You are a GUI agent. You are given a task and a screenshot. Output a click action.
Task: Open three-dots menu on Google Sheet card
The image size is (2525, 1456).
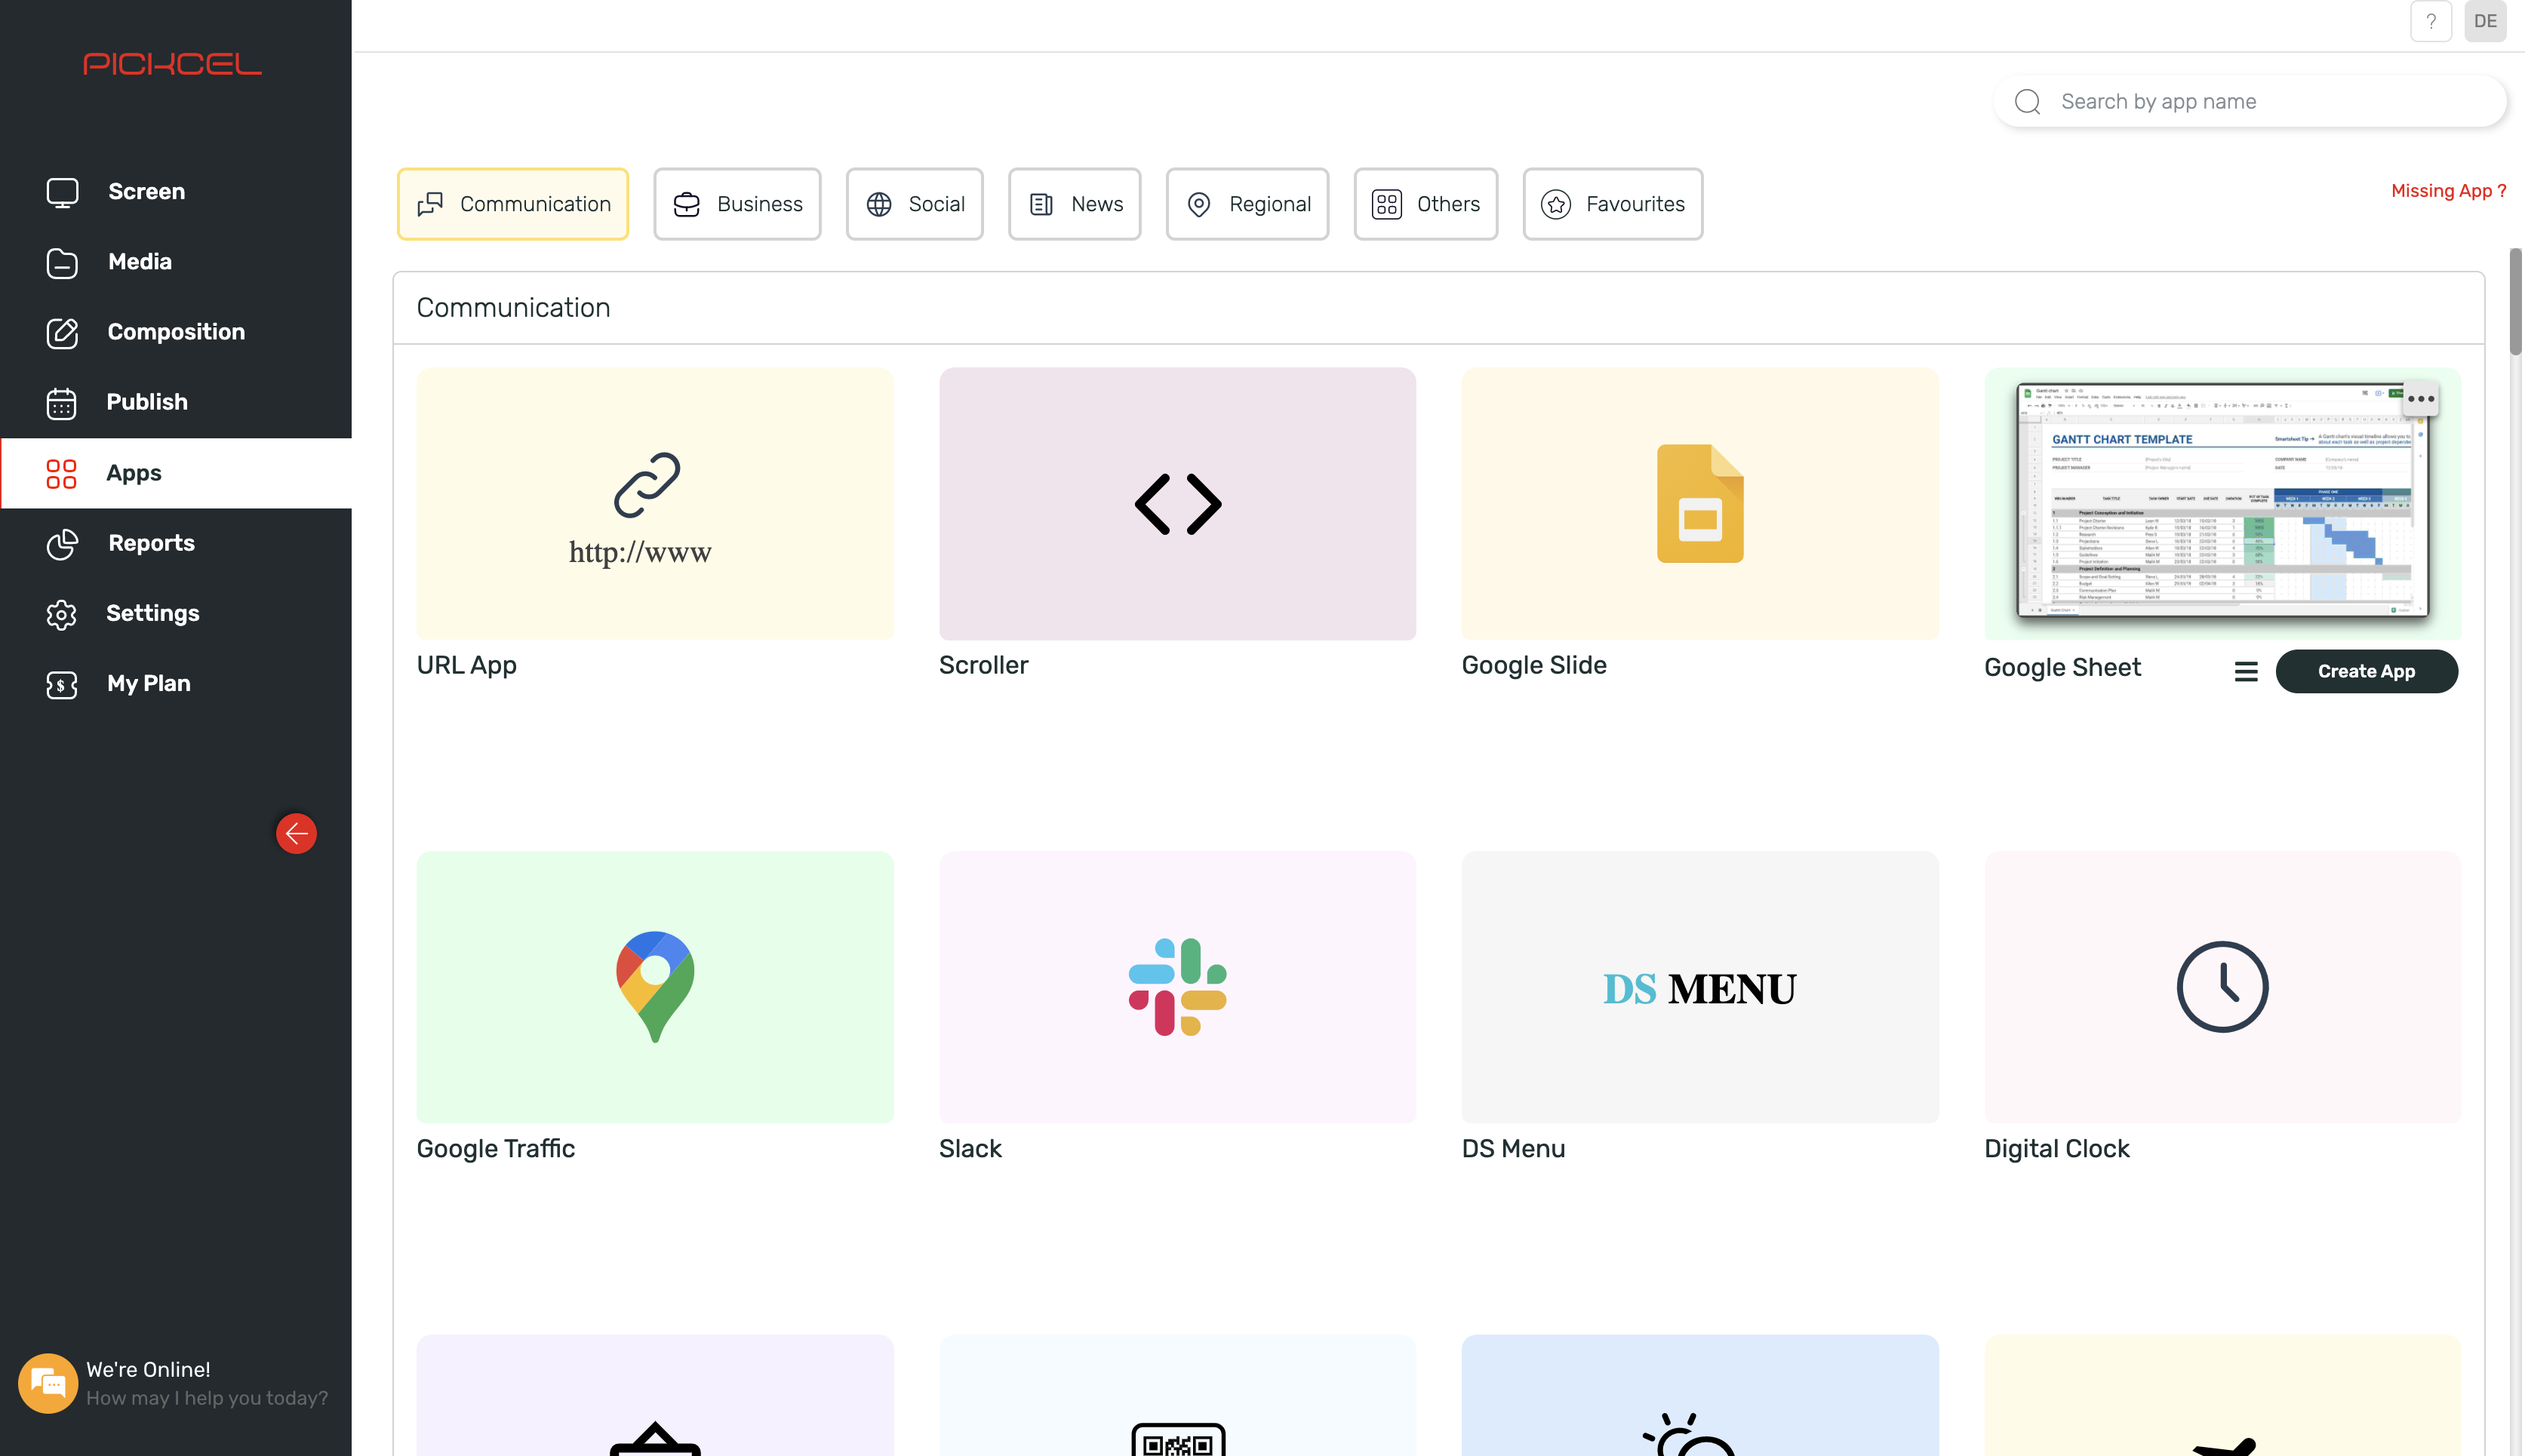tap(2420, 399)
